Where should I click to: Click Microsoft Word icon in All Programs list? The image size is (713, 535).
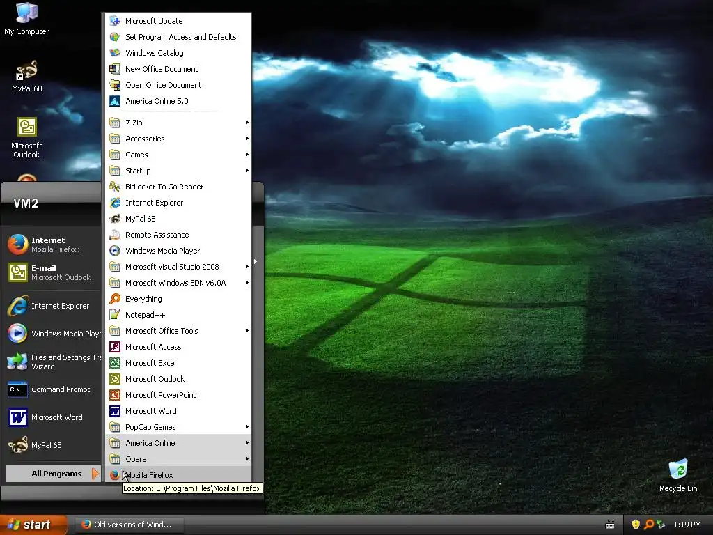coord(115,411)
